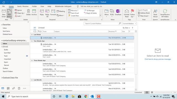Click the Meeting reply button

61,11
